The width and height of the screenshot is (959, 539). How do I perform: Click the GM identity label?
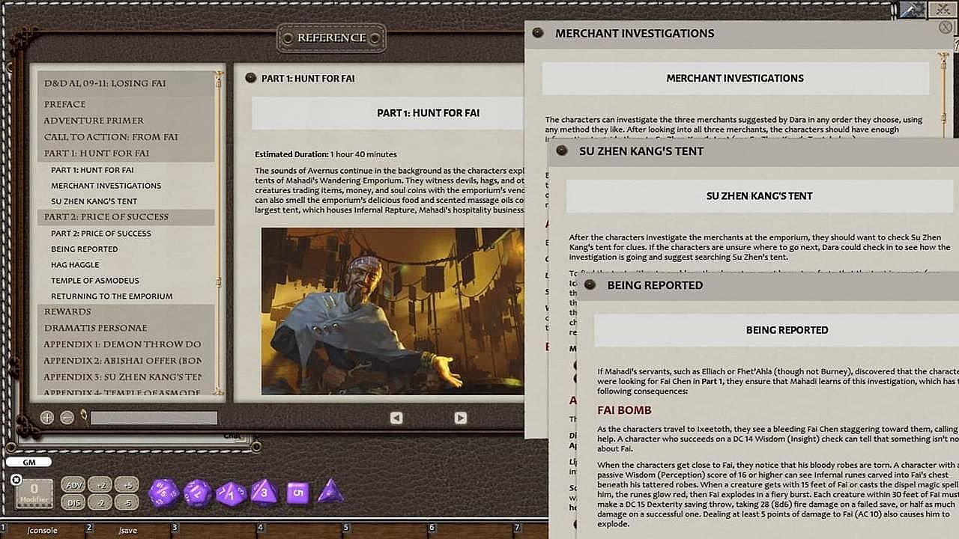click(29, 462)
